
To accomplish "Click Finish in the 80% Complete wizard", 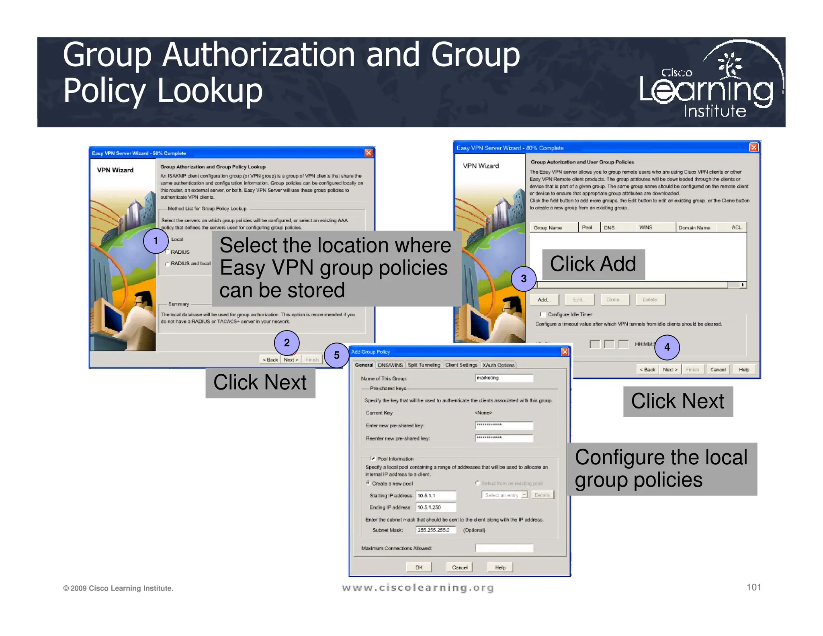I will (692, 369).
